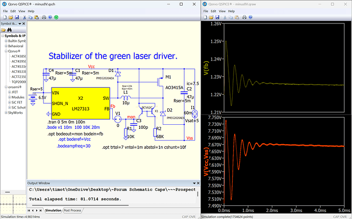This screenshot has width=352, height=219.
Task: Open the View menu in waveform window
Action: [x=222, y=11]
